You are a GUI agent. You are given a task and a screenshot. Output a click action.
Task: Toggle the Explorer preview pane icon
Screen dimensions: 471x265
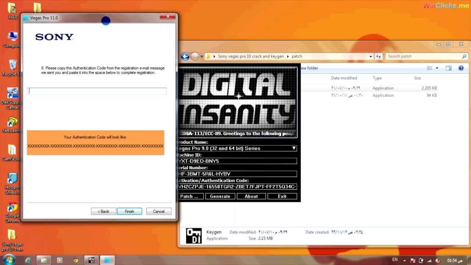pos(449,68)
